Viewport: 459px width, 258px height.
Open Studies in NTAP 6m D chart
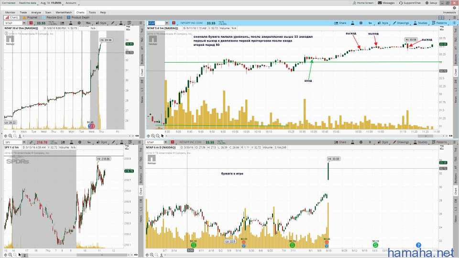[420, 142]
